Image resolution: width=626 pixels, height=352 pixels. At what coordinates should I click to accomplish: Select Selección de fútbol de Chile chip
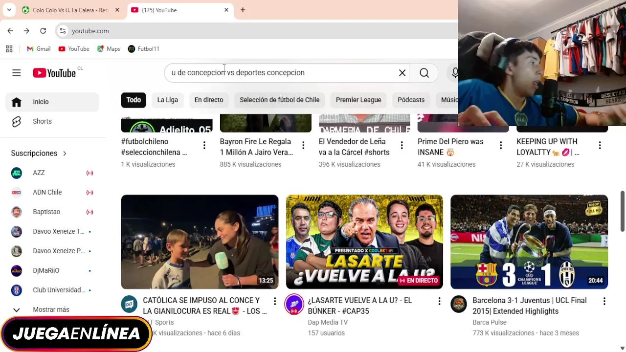pyautogui.click(x=279, y=100)
